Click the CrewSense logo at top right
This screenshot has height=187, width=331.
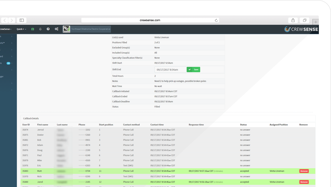tap(301, 29)
